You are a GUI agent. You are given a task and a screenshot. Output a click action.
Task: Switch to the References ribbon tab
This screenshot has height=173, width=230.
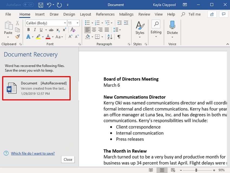coord(105,14)
